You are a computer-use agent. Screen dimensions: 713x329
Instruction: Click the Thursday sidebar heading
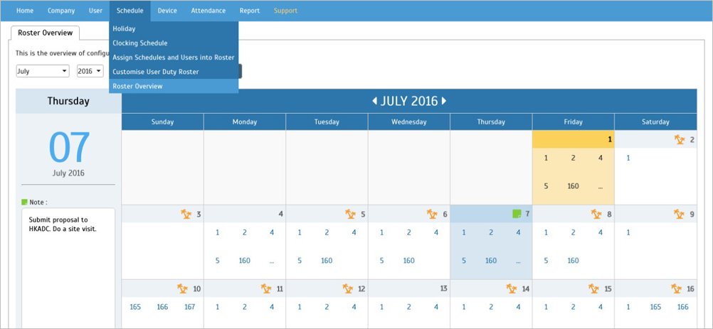(68, 101)
